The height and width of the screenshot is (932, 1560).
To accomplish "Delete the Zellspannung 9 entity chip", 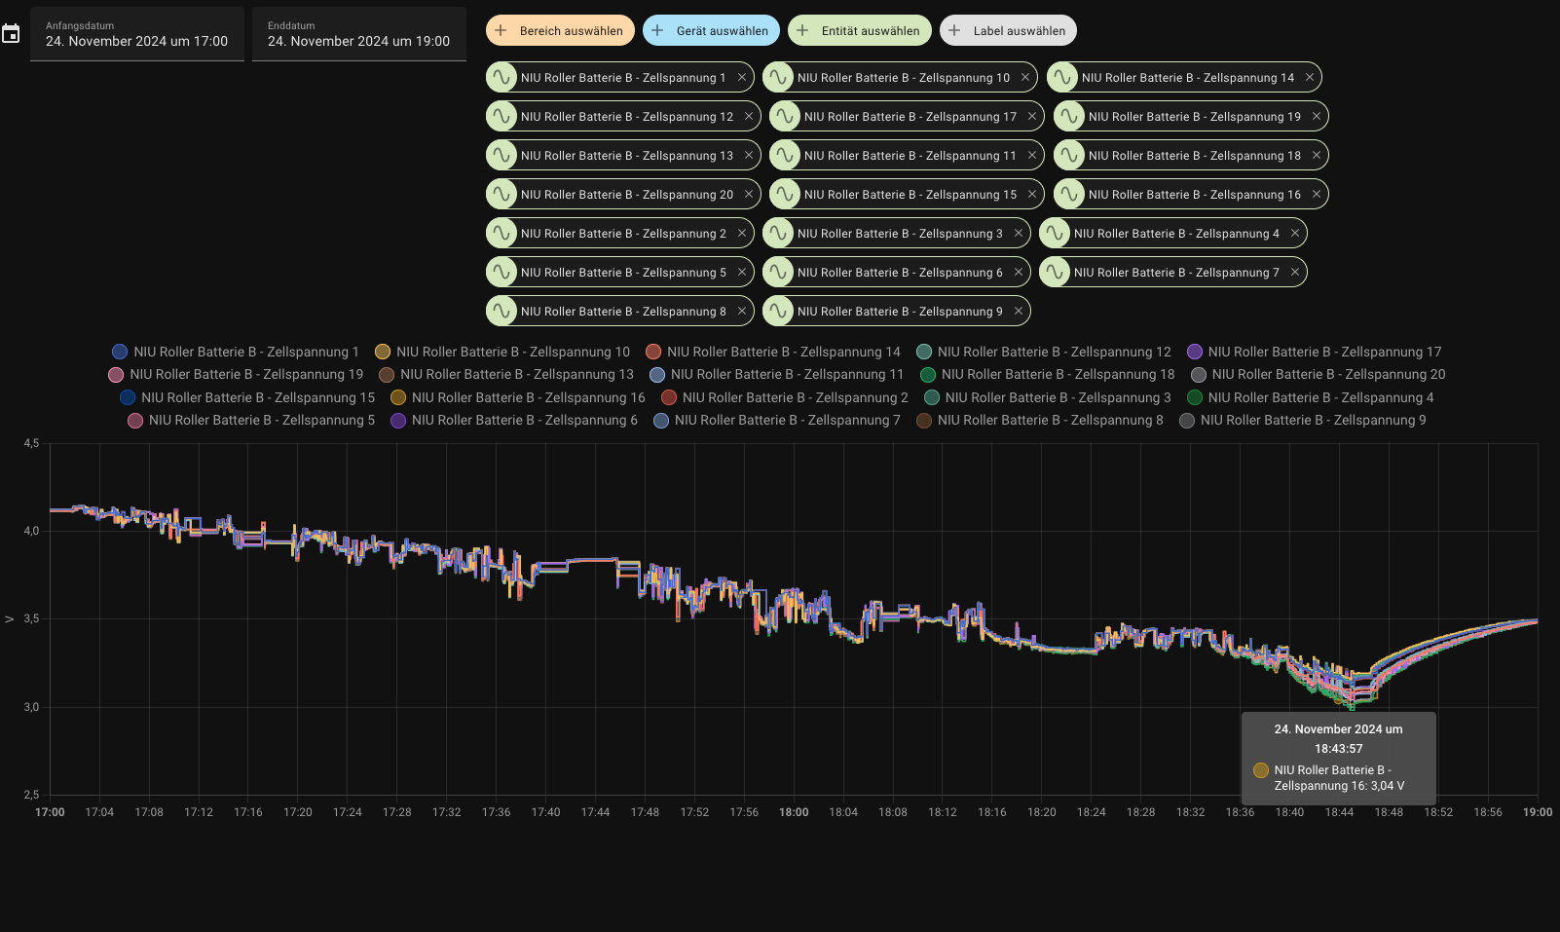I will coord(1019,312).
